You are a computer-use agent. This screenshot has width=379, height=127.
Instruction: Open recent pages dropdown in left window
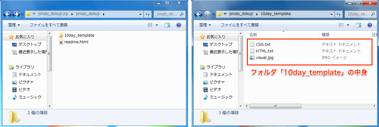pos(23,14)
